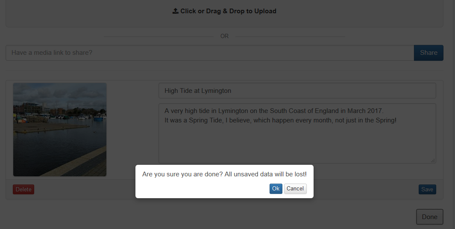Focus the 'Have a media link to share?' field
The width and height of the screenshot is (455, 229).
pyautogui.click(x=210, y=53)
